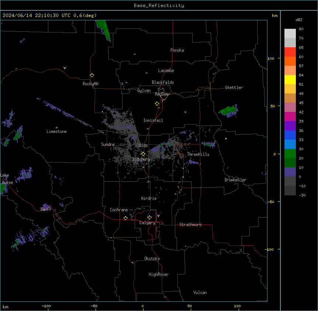The image size is (318, 311).
Task: Click the Stettler city label
Action: pyautogui.click(x=234, y=88)
